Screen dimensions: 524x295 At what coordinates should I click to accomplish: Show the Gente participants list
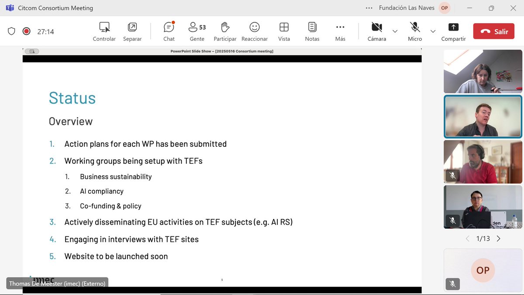point(197,31)
